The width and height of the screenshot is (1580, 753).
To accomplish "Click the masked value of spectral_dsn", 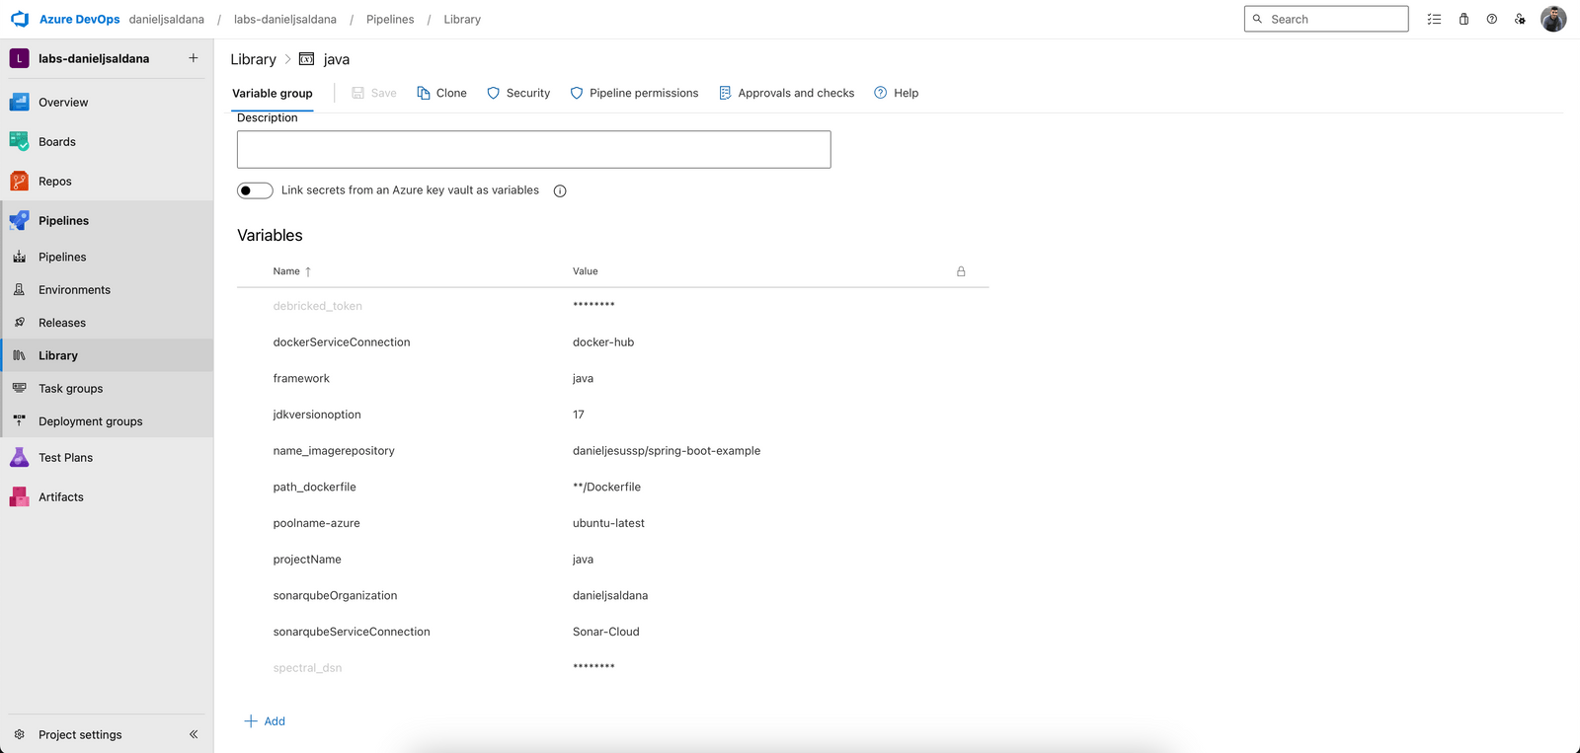I will pos(593,667).
